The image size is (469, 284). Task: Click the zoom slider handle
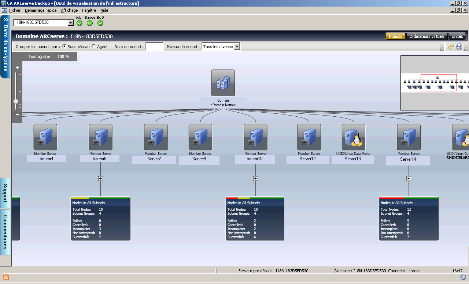[16, 101]
